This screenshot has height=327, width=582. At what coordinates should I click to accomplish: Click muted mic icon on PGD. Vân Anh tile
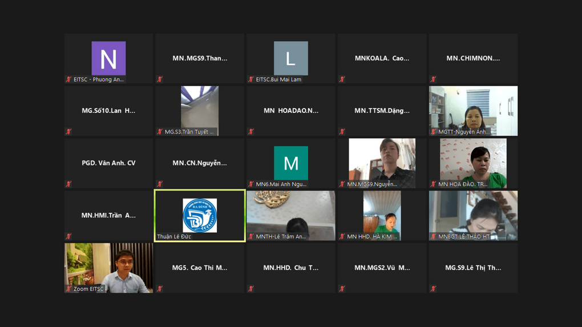point(68,184)
